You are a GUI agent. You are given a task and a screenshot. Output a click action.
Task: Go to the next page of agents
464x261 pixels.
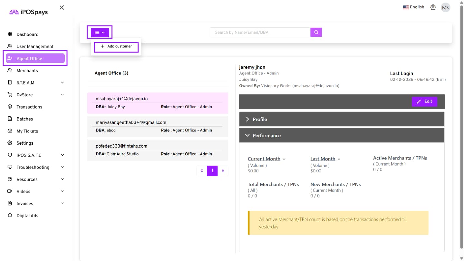click(x=223, y=171)
